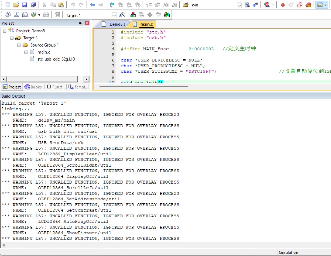Build target icon

[x=16, y=15]
